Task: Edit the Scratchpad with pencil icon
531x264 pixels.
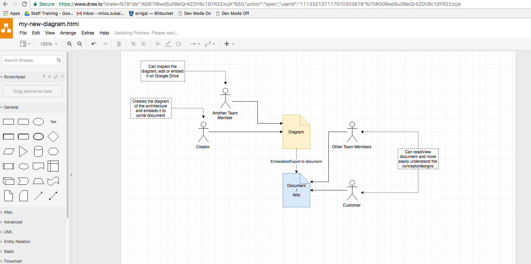Action: (56, 77)
